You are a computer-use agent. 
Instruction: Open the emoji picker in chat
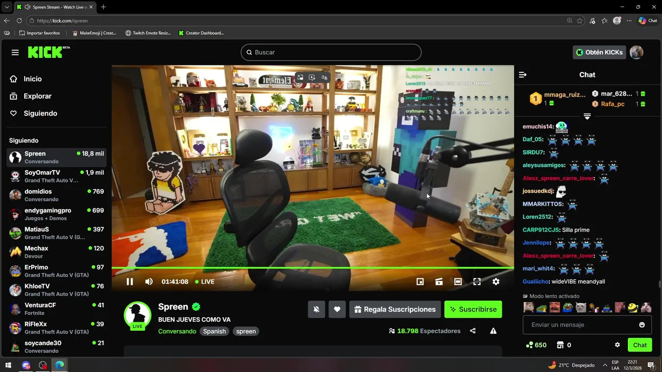[x=642, y=325]
